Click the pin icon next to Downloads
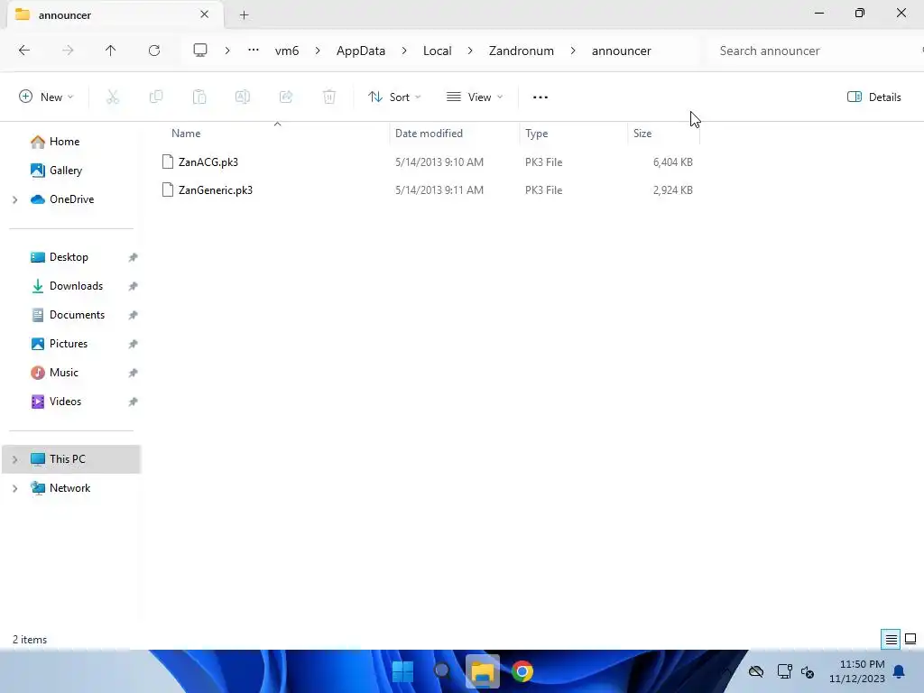Viewport: 924px width, 693px height. pyautogui.click(x=134, y=286)
